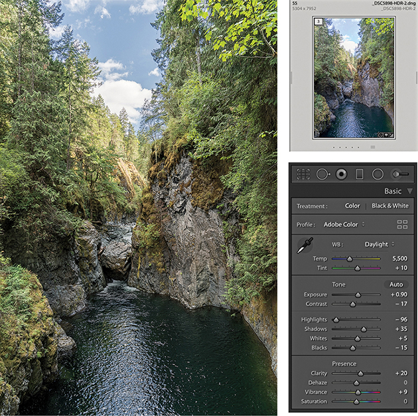Click the stack count badge on thumbnail
Image resolution: width=418 pixels, height=416 pixels.
tap(318, 22)
